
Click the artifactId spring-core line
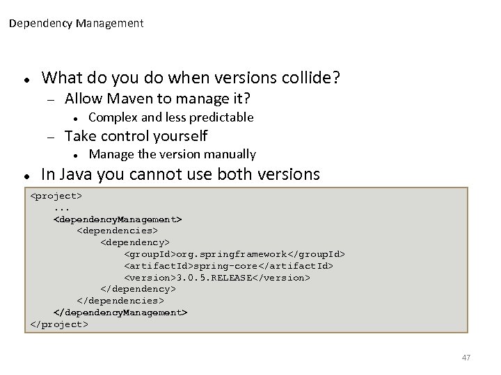[228, 266]
